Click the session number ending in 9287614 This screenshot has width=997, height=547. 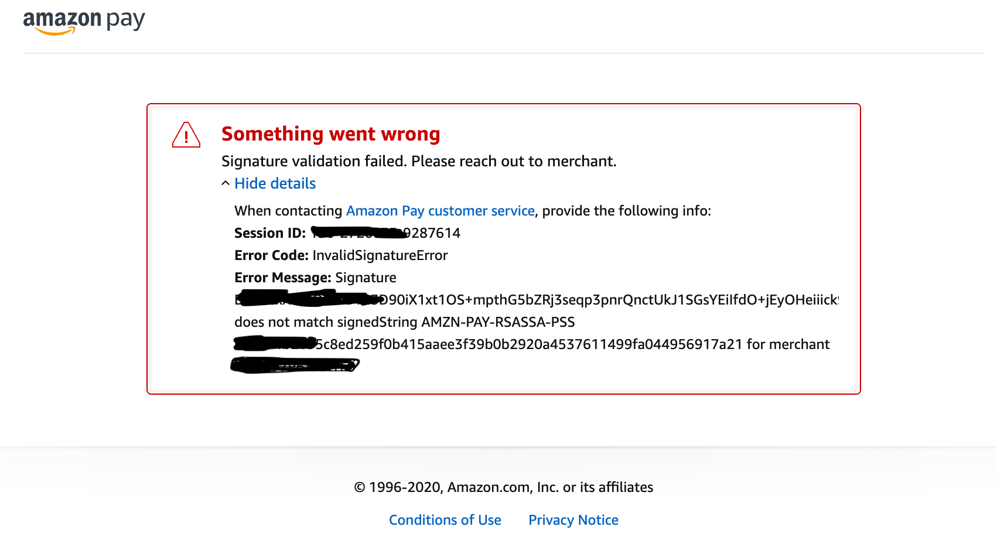(435, 233)
